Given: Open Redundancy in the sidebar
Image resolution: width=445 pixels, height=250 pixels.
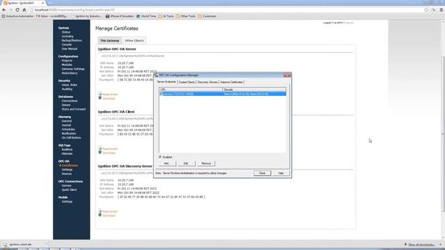Looking at the screenshot, I should pos(70,73).
